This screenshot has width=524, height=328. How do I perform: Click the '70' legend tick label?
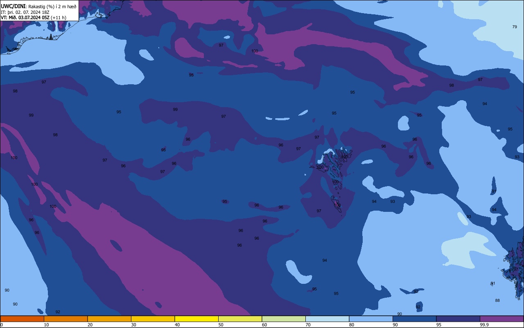coord(308,325)
